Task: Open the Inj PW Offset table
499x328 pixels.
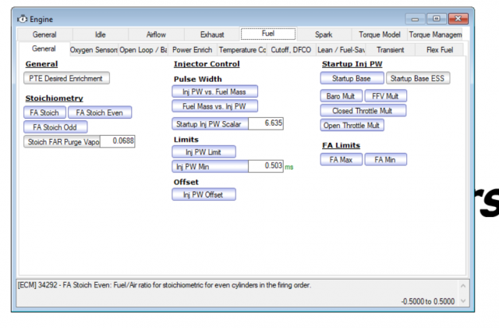Action: 203,194
